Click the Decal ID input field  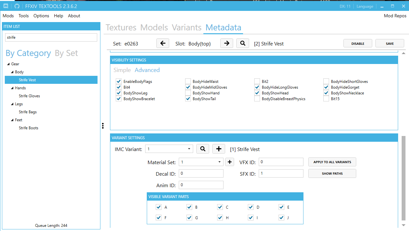pyautogui.click(x=201, y=173)
